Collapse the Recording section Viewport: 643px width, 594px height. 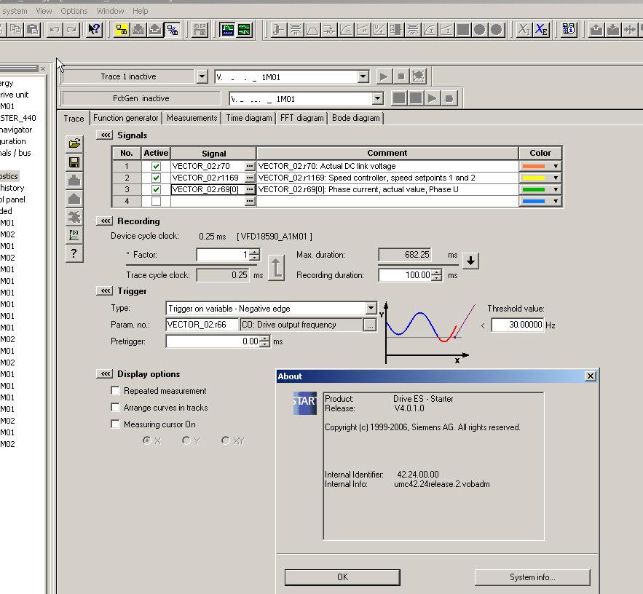pos(105,221)
